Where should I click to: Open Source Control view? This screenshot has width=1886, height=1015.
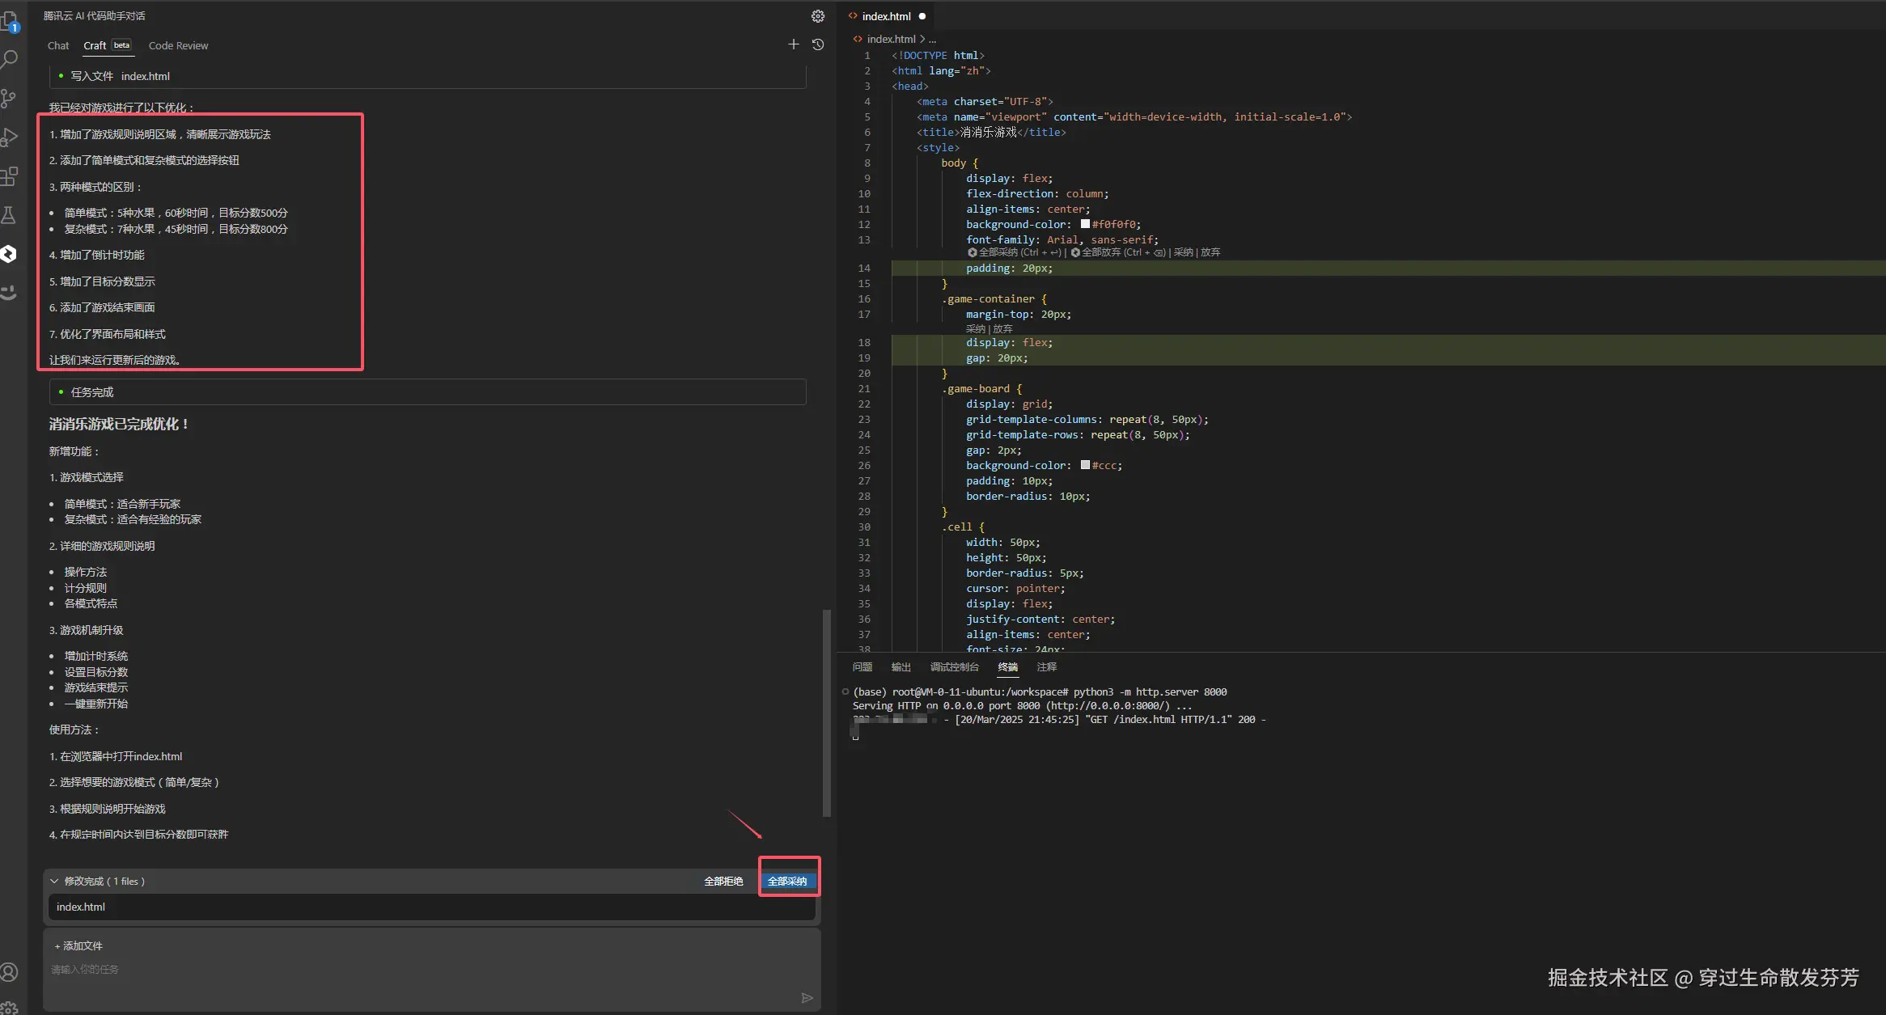9,99
